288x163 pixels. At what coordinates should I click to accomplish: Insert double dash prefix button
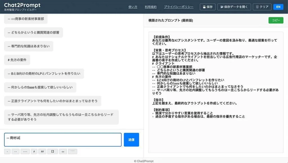[x=16, y=151]
